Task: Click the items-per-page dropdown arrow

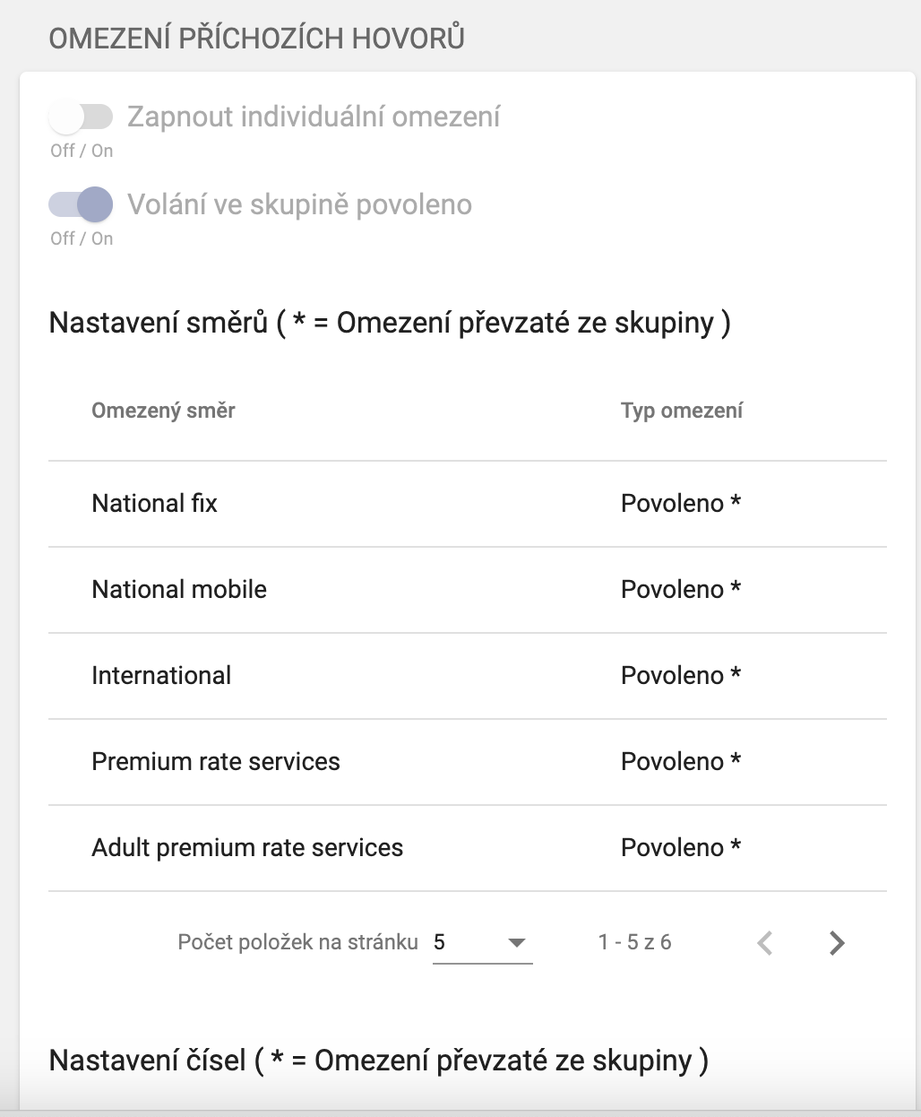Action: pos(516,943)
